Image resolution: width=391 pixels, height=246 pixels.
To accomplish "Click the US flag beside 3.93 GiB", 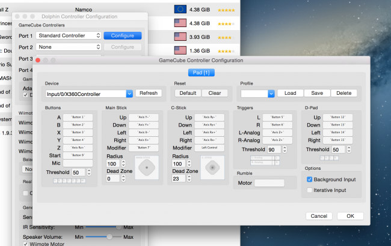I will pos(180,37).
